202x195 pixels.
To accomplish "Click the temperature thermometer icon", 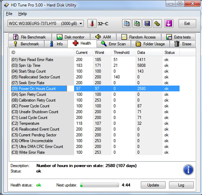I will 92,24.
